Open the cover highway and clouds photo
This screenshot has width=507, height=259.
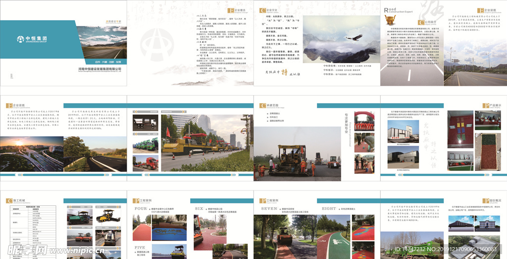(102, 42)
